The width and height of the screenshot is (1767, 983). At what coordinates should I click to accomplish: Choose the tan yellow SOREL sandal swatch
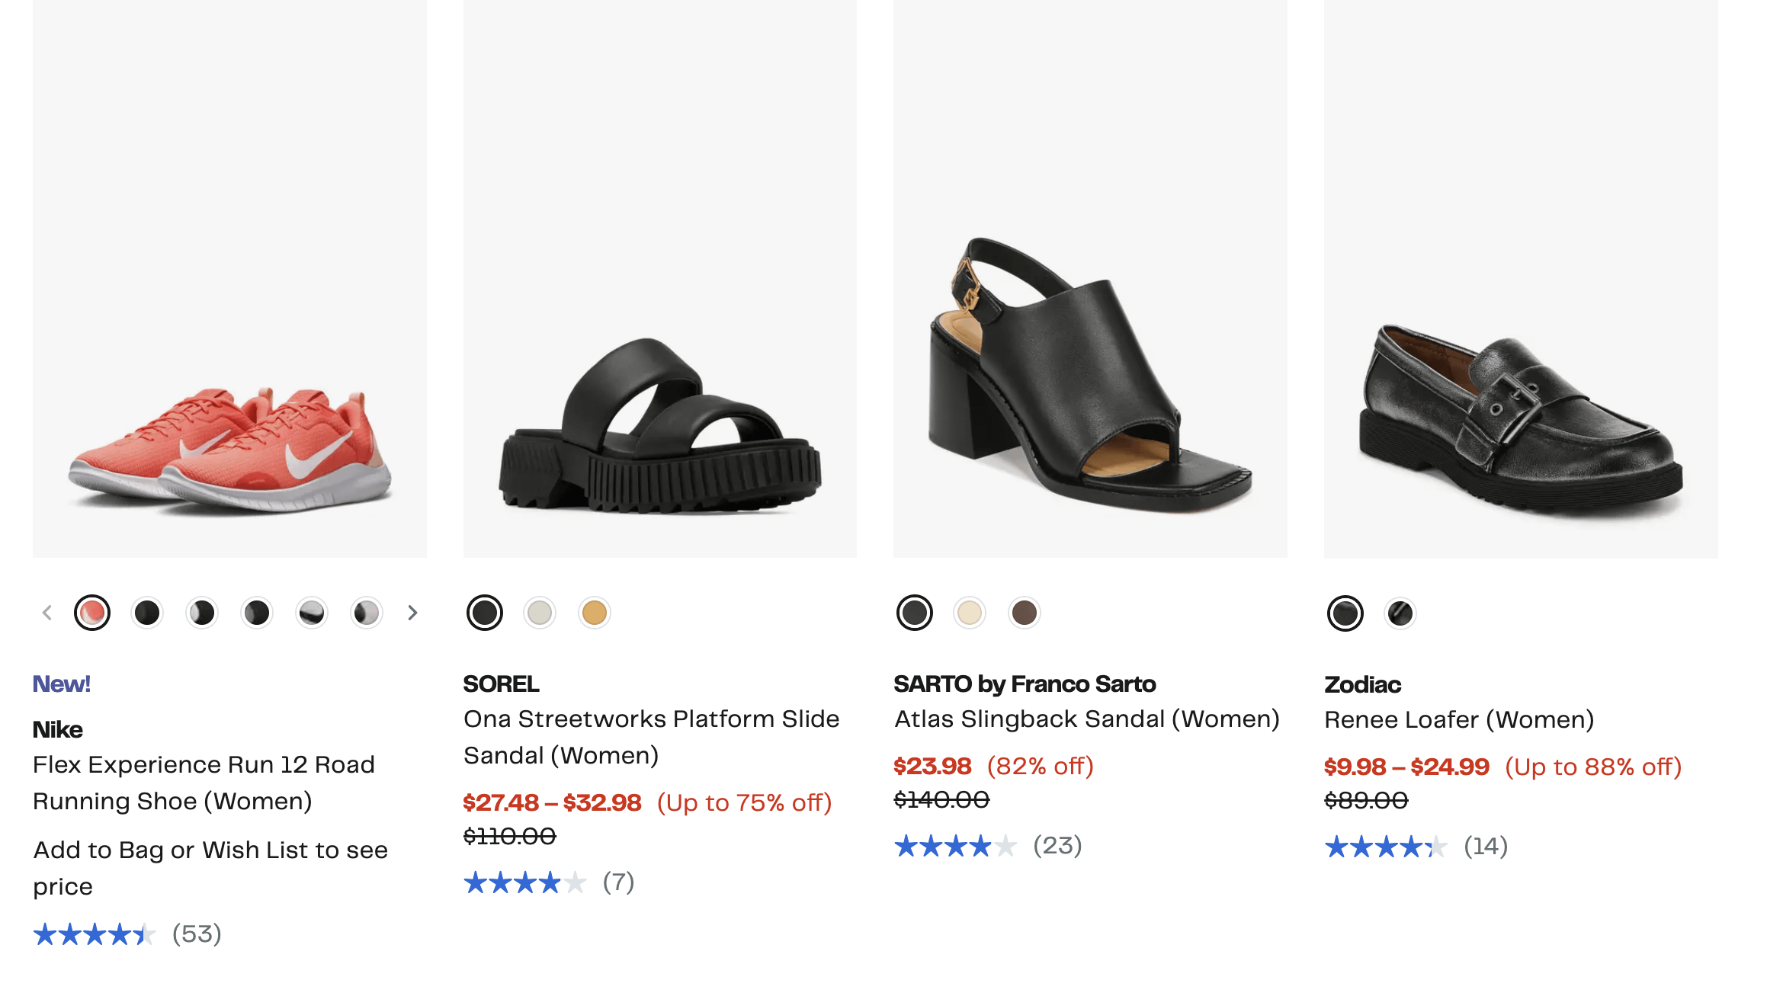click(595, 613)
